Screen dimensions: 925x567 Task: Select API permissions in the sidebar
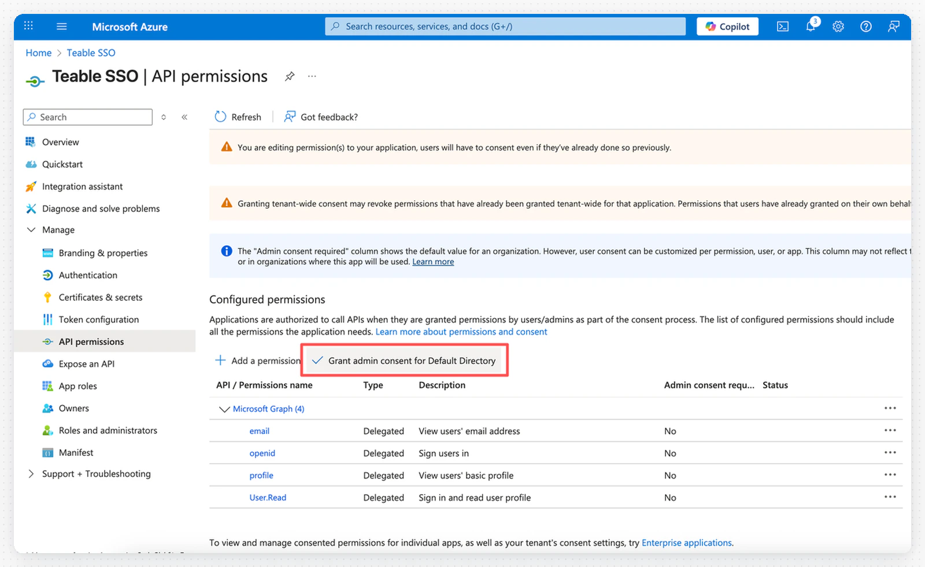pyautogui.click(x=105, y=341)
